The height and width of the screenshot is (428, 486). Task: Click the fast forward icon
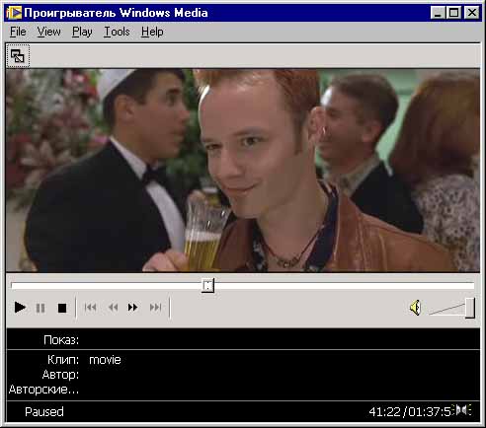tap(133, 308)
